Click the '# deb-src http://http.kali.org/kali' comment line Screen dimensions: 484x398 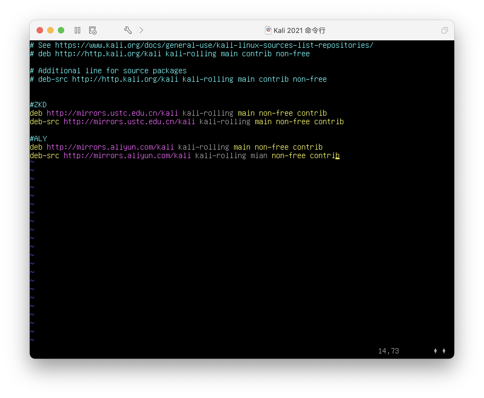(178, 79)
